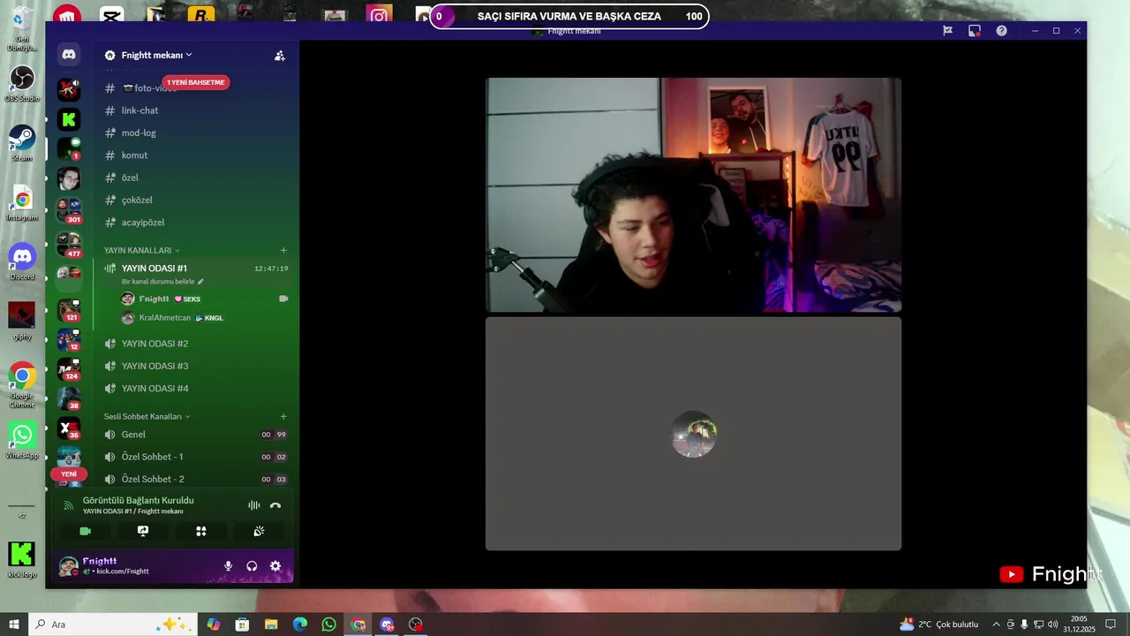The height and width of the screenshot is (636, 1130).
Task: Open voice connection noise suppression icon
Action: pyautogui.click(x=254, y=505)
